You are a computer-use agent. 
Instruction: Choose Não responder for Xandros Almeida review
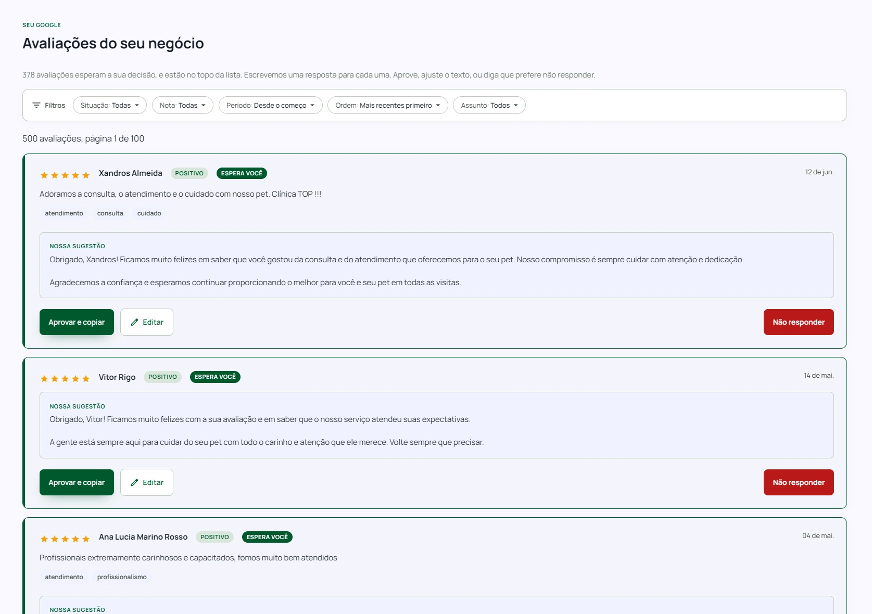tap(799, 322)
